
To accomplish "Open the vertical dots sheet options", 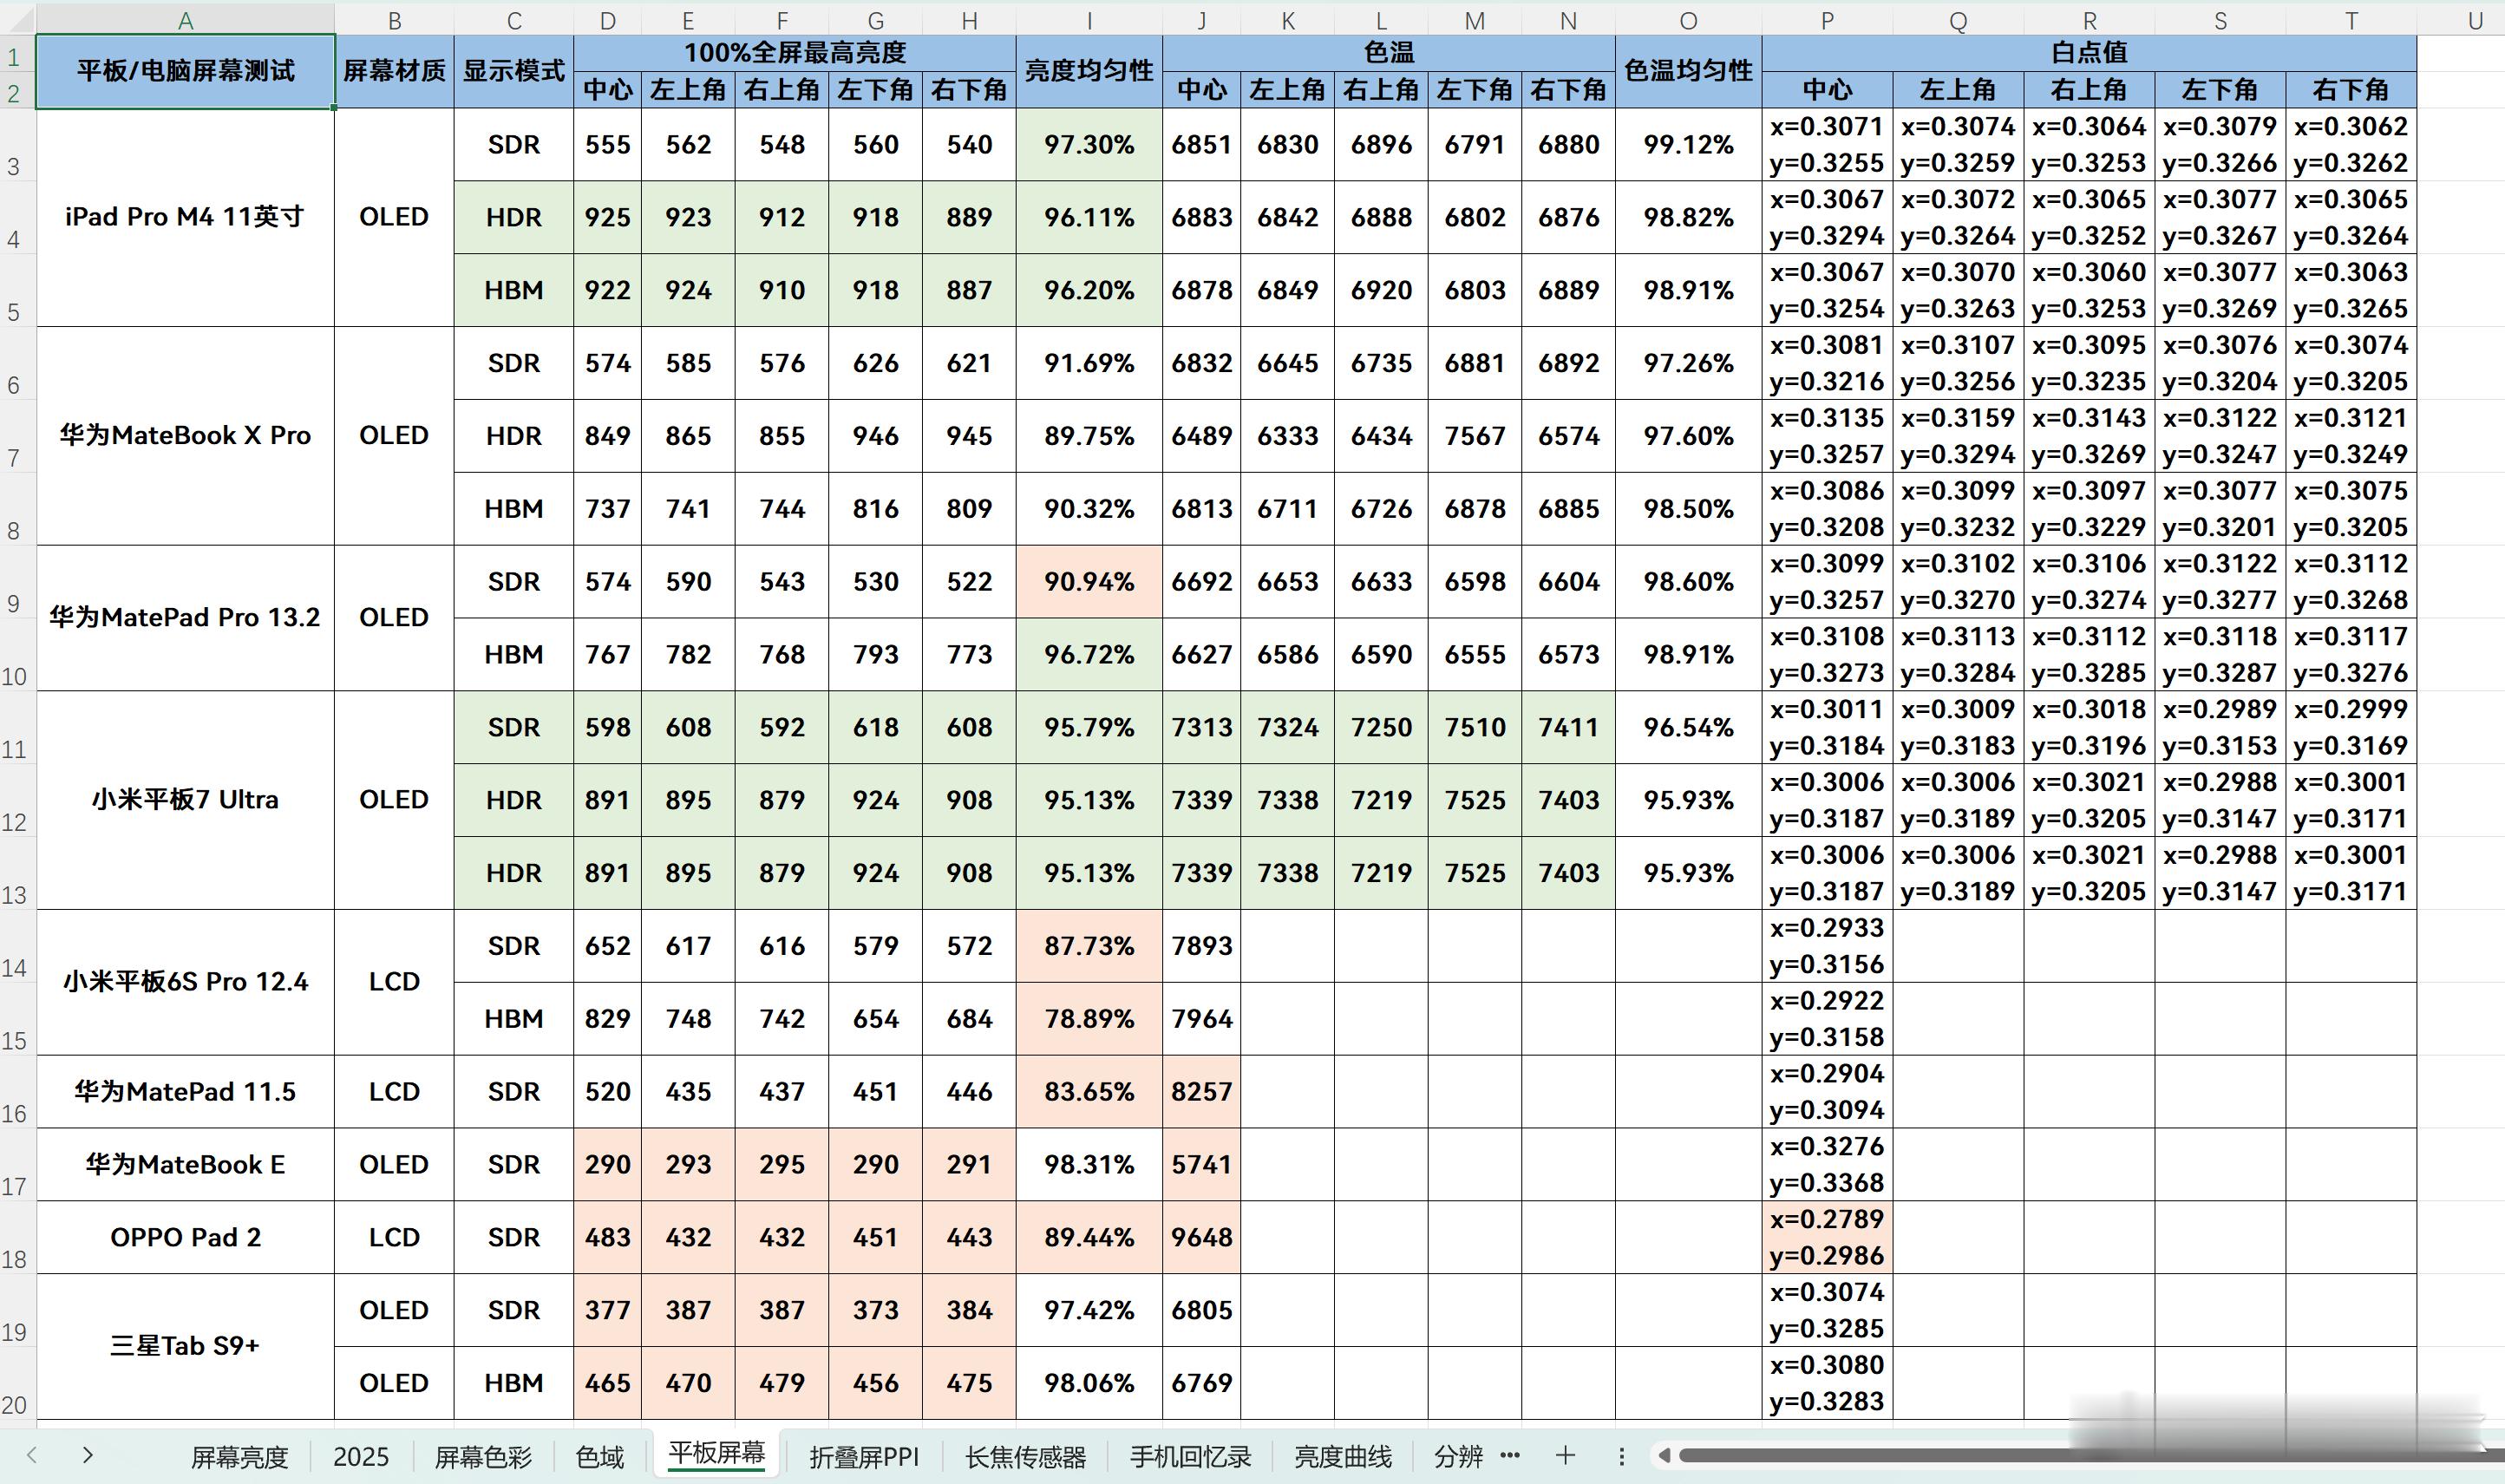I will [1621, 1456].
